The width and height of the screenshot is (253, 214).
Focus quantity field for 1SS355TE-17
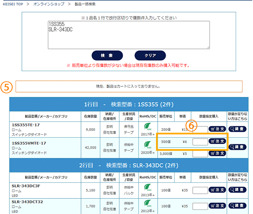point(200,129)
